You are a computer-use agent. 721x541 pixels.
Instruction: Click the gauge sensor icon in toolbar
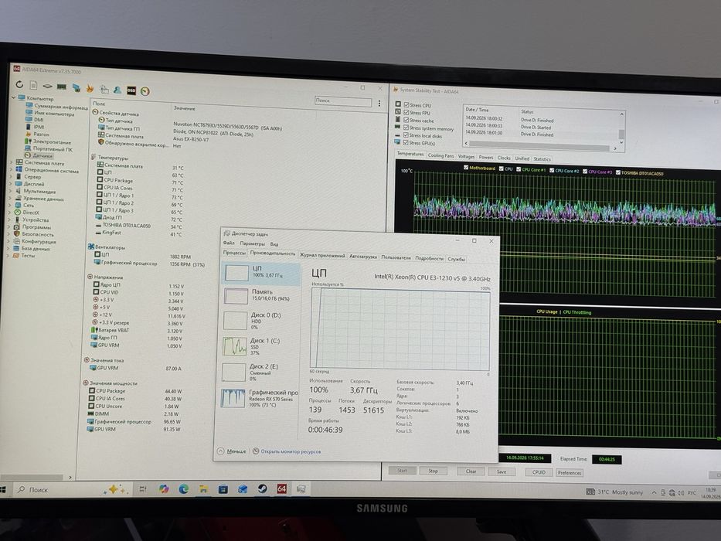click(x=145, y=91)
